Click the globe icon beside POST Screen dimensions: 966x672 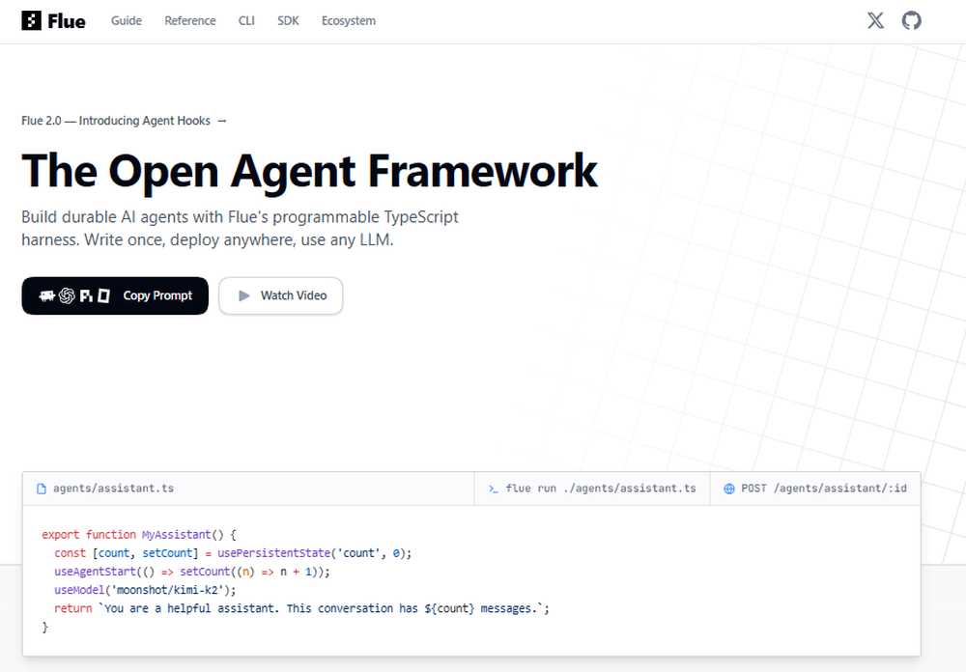pyautogui.click(x=728, y=489)
